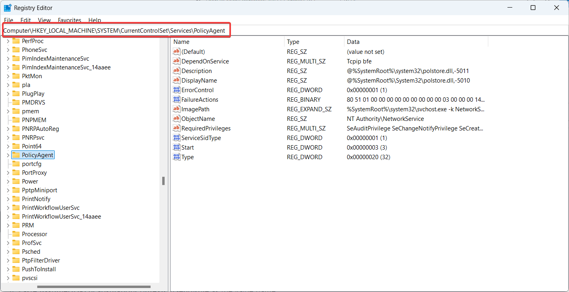Click the icon of the Type value row
This screenshot has height=292, width=569.
177,157
